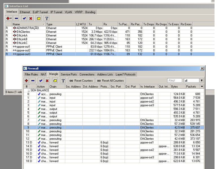
Task: Click the funnel filter icon in Firewall toolbar
Action: (63, 81)
